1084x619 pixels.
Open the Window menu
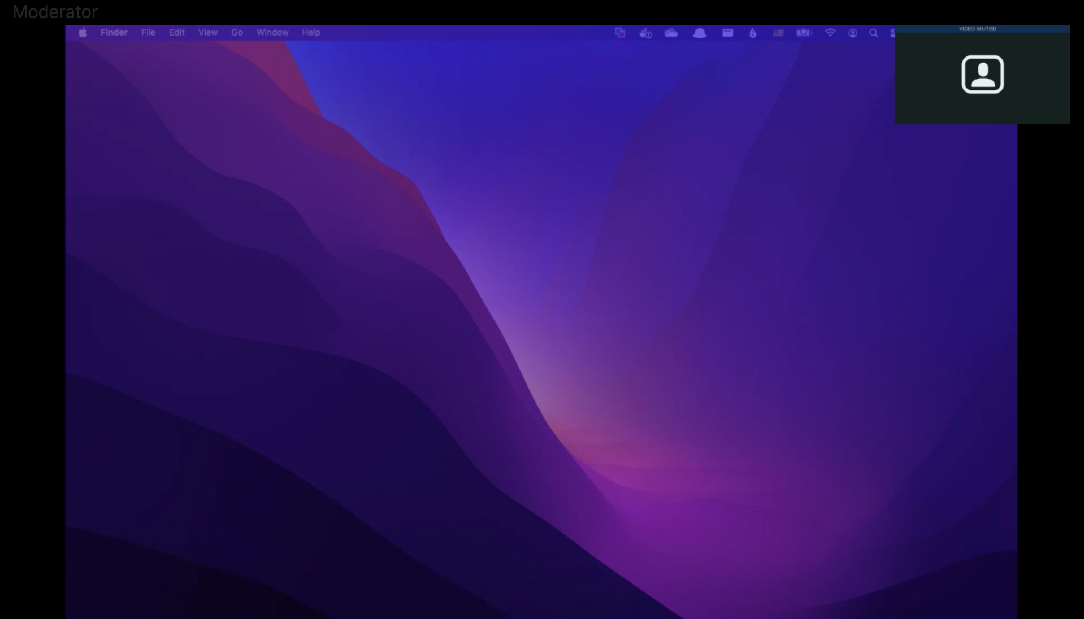(272, 33)
